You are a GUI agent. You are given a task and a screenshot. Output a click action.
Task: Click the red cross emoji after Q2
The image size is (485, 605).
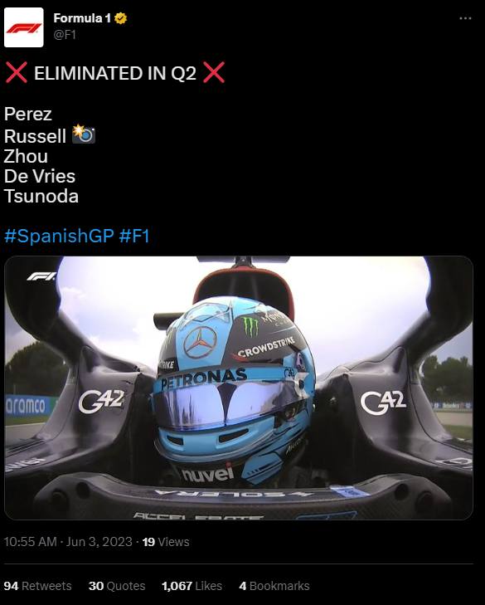coord(214,72)
